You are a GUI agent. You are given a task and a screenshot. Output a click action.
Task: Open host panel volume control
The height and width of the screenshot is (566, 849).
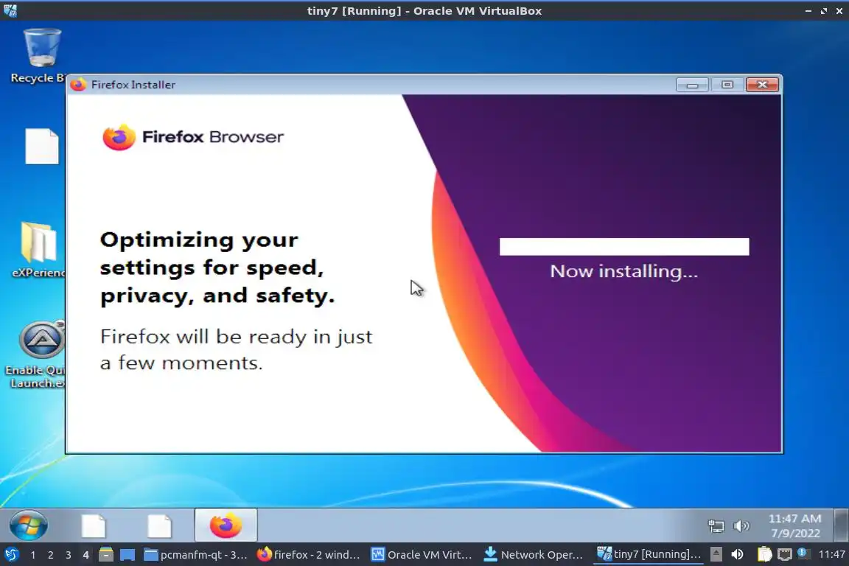(x=737, y=554)
